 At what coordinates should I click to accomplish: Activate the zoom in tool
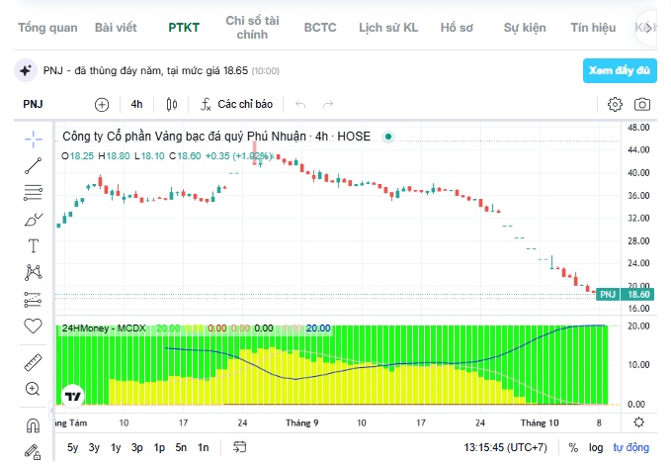pyautogui.click(x=33, y=389)
